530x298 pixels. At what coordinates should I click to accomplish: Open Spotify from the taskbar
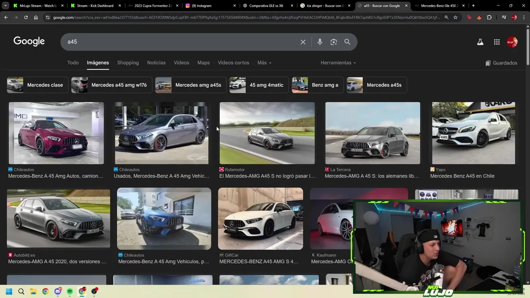click(70, 291)
